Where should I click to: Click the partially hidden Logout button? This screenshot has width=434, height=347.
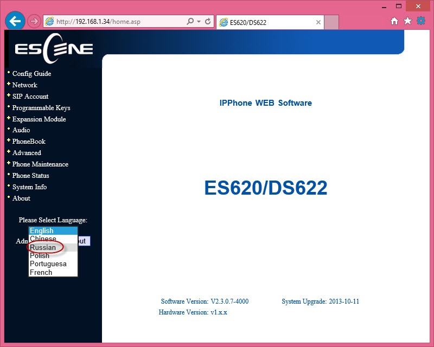[84, 241]
